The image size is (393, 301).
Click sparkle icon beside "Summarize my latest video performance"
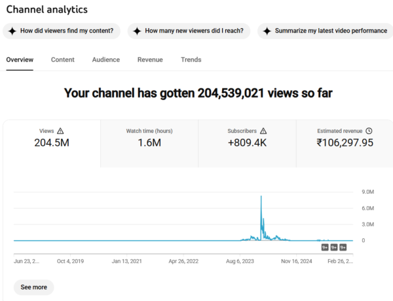(267, 31)
